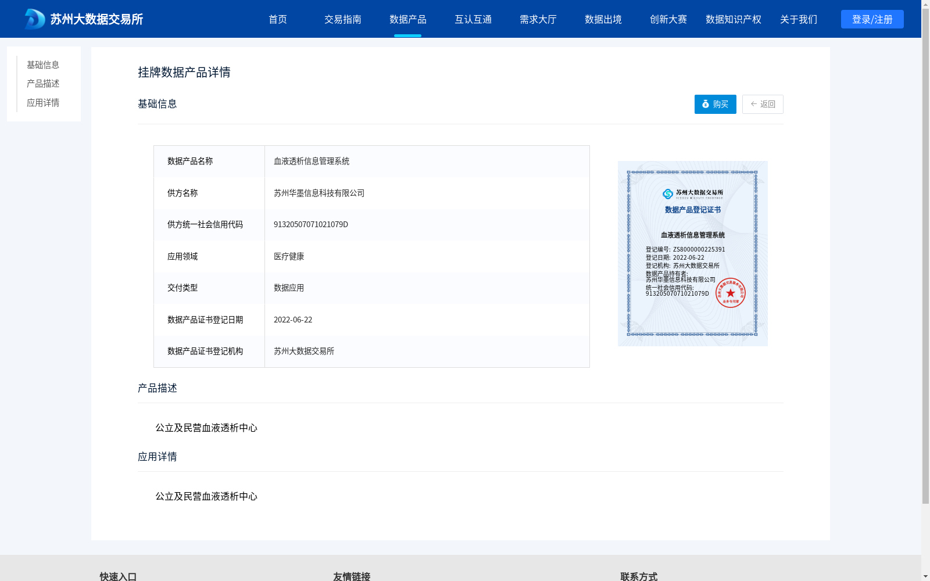The height and width of the screenshot is (581, 930).
Task: Click the 应用详情 section heading
Action: click(x=158, y=457)
